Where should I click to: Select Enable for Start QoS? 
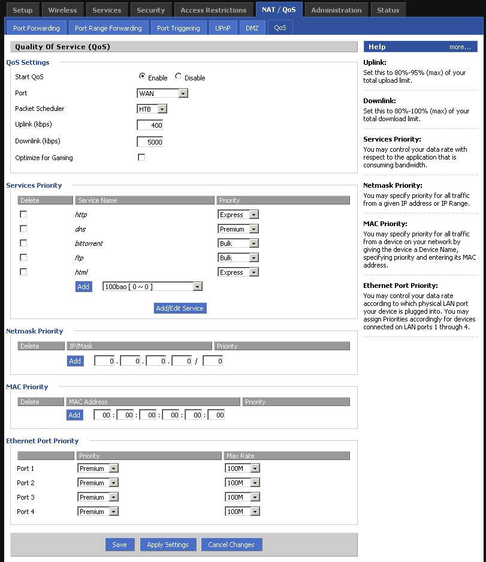142,76
